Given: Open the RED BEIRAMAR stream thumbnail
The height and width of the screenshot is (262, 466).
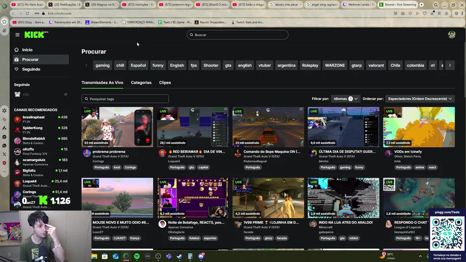Looking at the screenshot, I should [x=193, y=127].
